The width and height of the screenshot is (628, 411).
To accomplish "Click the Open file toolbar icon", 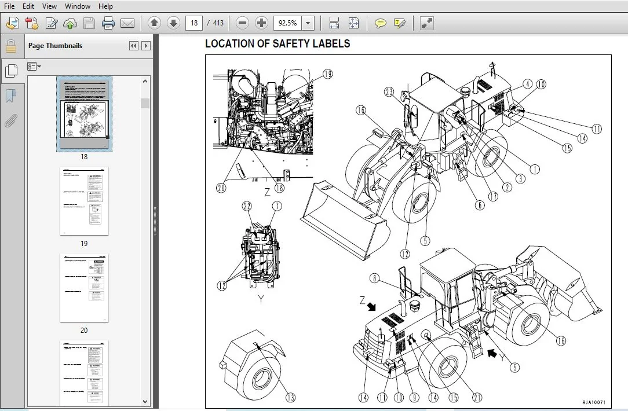I will [x=13, y=23].
